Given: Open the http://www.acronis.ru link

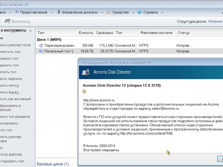Looking at the screenshot, I should [99, 100].
